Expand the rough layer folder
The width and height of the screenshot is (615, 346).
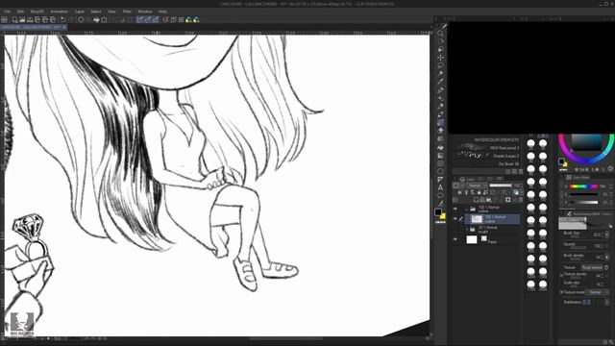[467, 229]
